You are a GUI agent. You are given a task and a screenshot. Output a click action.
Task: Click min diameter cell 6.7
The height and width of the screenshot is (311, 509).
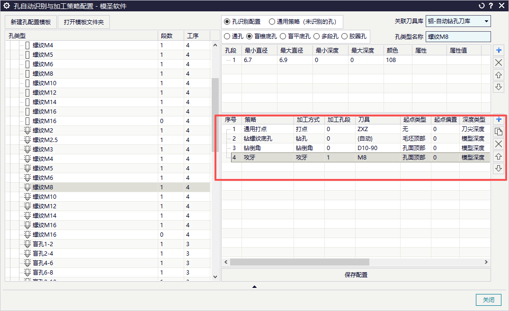(x=259, y=60)
